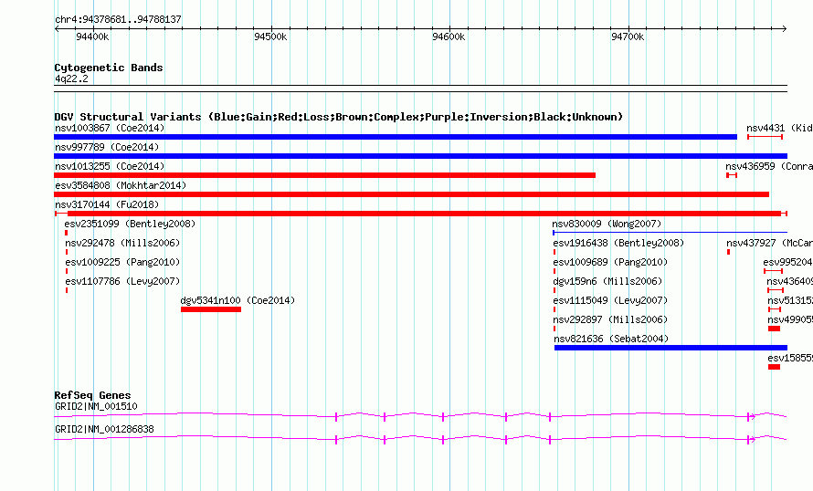Open the nsv821636 (Sebat2004) gain label
This screenshot has height=491, width=813.
pos(611,339)
